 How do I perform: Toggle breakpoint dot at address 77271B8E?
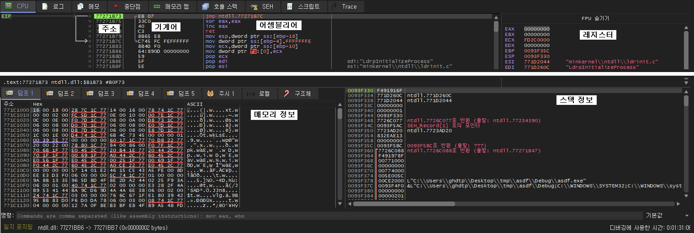(x=90, y=61)
